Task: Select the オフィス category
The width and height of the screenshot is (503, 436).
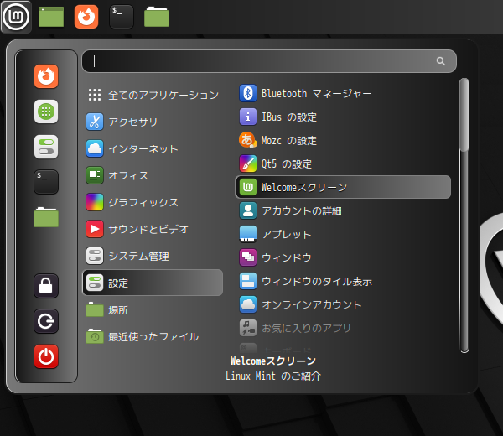Action: [x=153, y=175]
